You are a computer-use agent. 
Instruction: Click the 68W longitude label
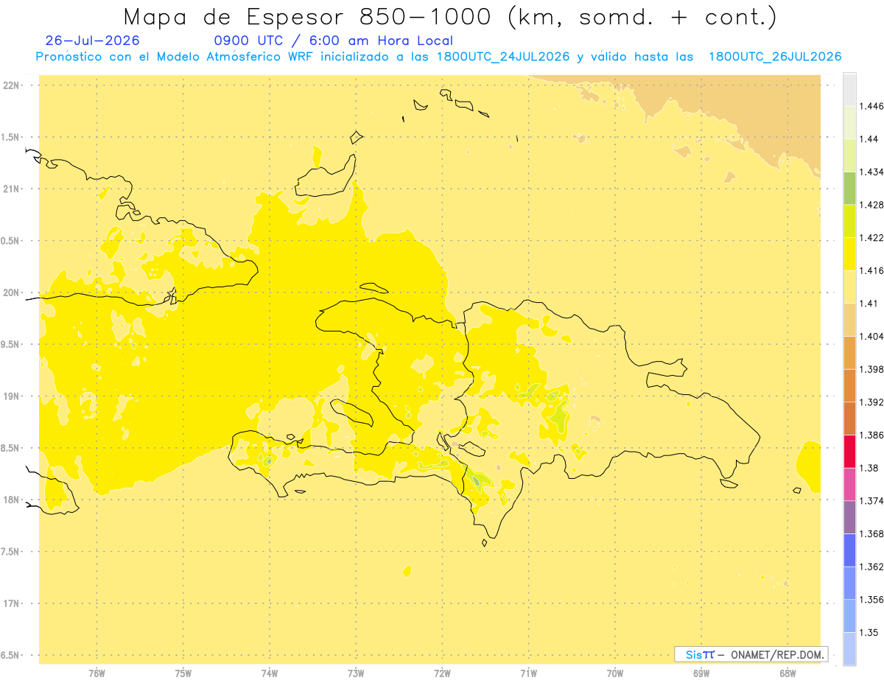(787, 673)
